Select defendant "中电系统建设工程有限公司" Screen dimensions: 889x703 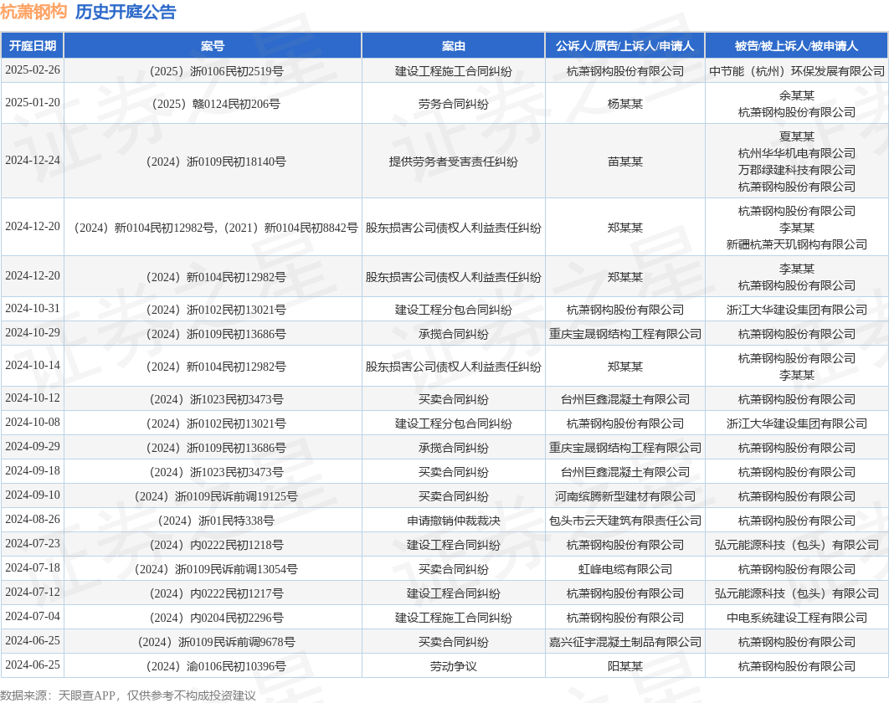coord(797,618)
